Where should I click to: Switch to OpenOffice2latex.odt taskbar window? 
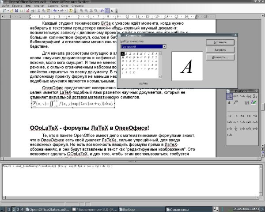click(x=48, y=209)
